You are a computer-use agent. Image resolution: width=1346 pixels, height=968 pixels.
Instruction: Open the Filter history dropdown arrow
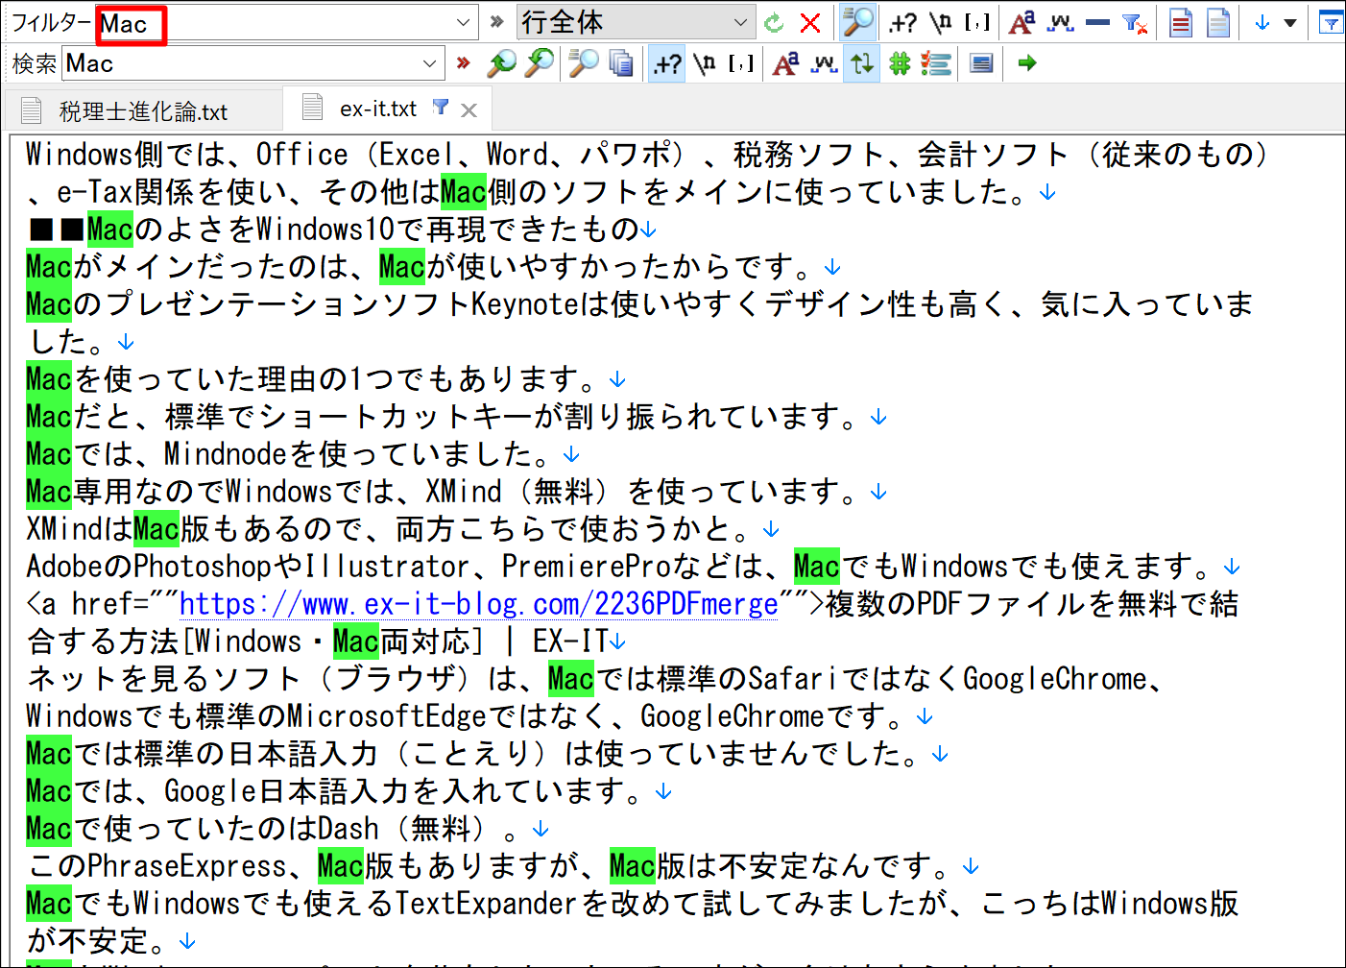(464, 23)
